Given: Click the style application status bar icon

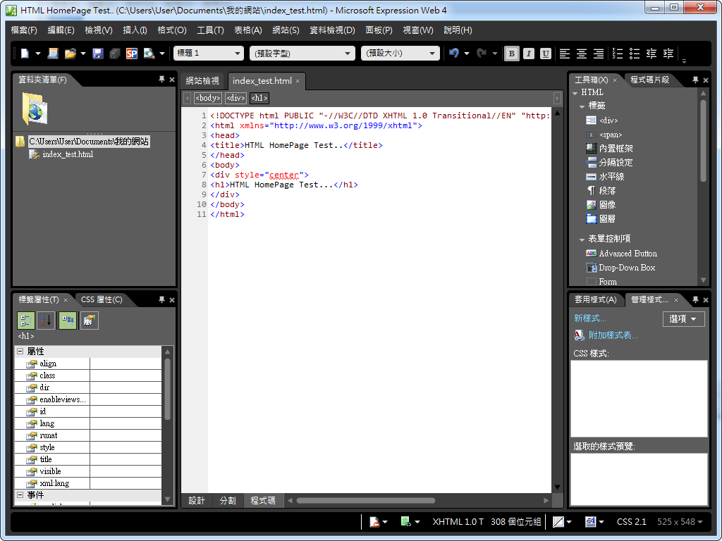Looking at the screenshot, I should tap(590, 522).
